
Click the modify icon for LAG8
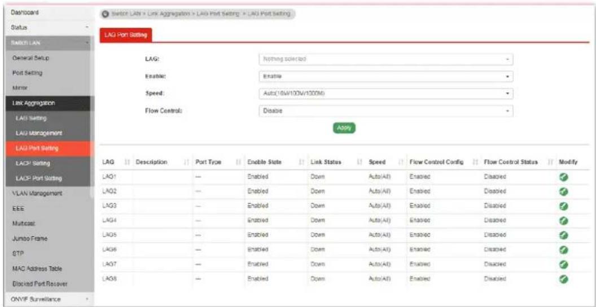pos(564,279)
